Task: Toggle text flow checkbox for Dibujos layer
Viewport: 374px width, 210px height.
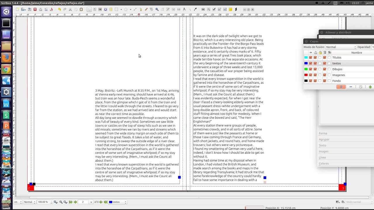Action: 325,69
